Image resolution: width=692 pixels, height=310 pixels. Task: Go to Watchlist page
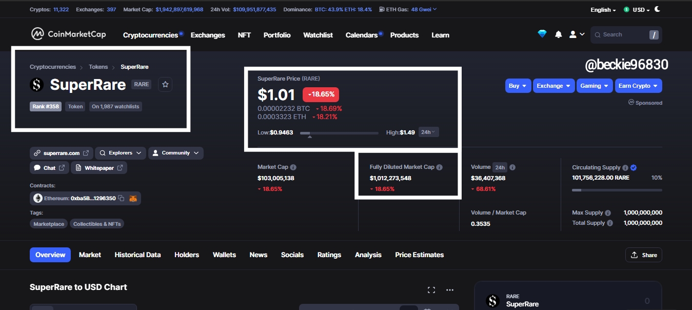pos(318,35)
